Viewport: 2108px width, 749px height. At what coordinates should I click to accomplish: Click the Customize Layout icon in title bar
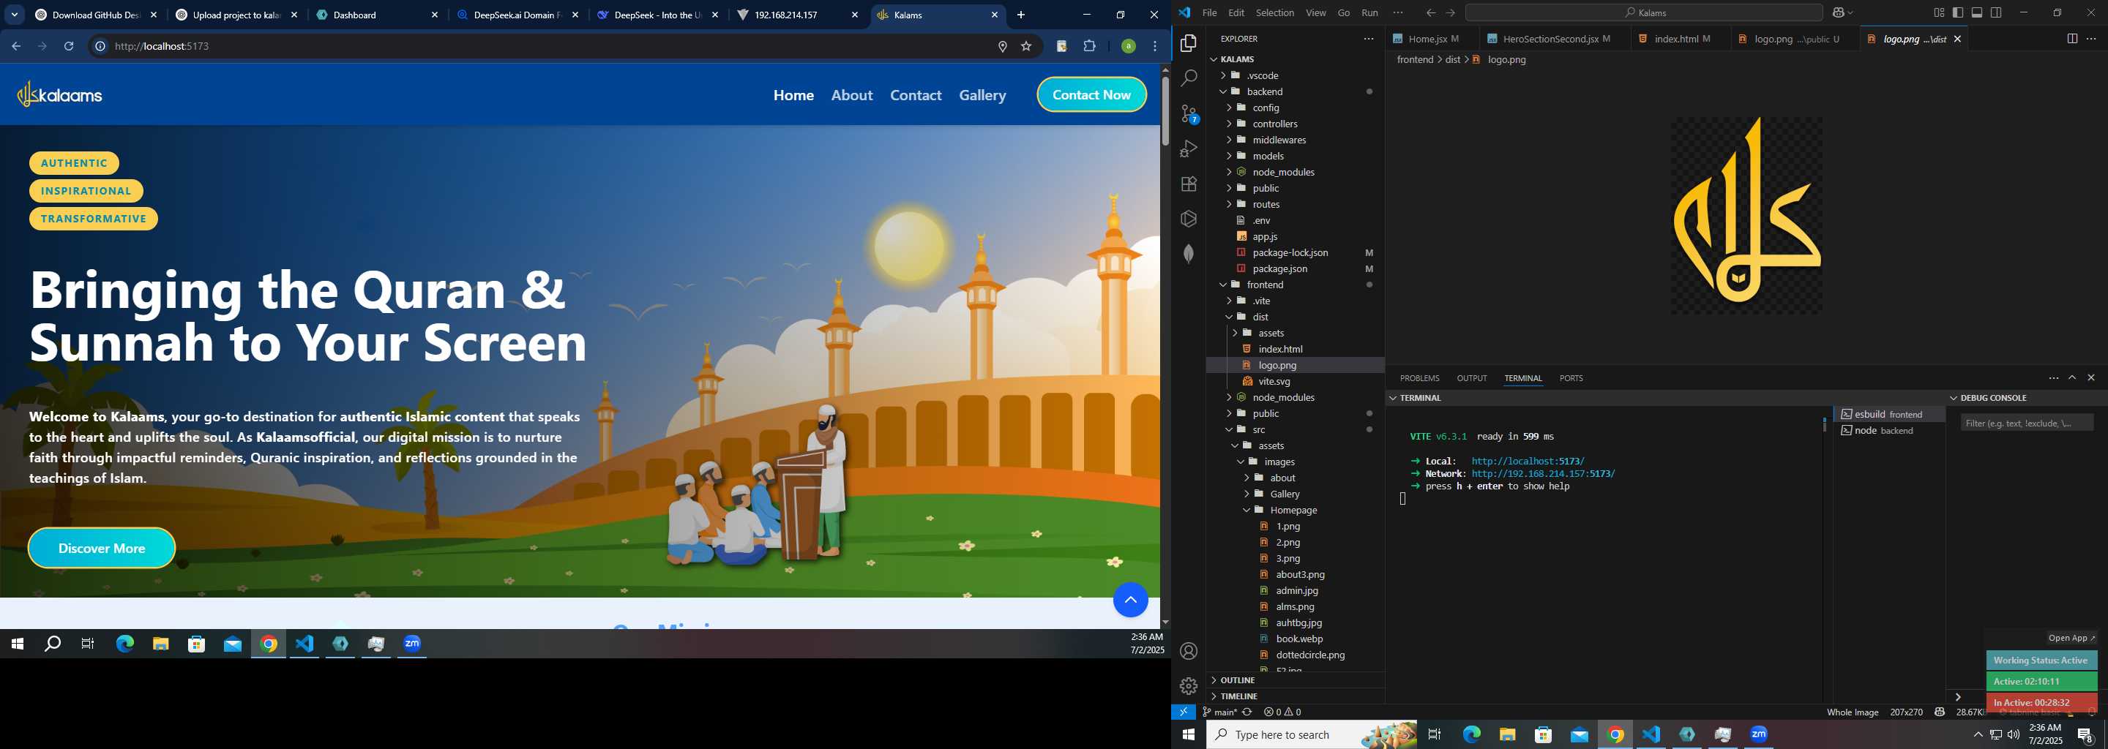coord(1939,13)
